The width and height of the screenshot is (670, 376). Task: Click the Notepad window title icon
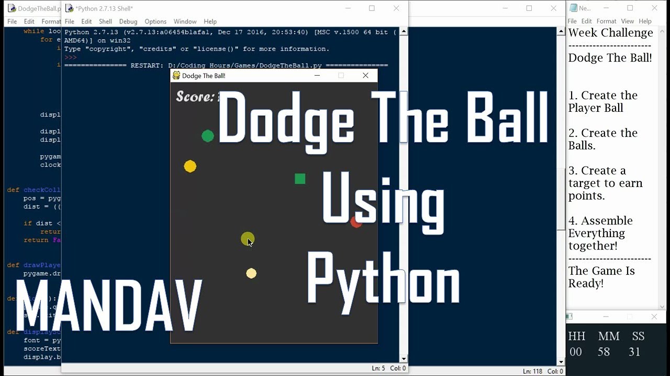point(573,8)
